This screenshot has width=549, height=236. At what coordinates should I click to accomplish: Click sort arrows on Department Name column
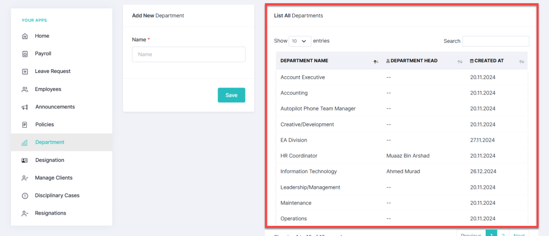[x=376, y=62]
